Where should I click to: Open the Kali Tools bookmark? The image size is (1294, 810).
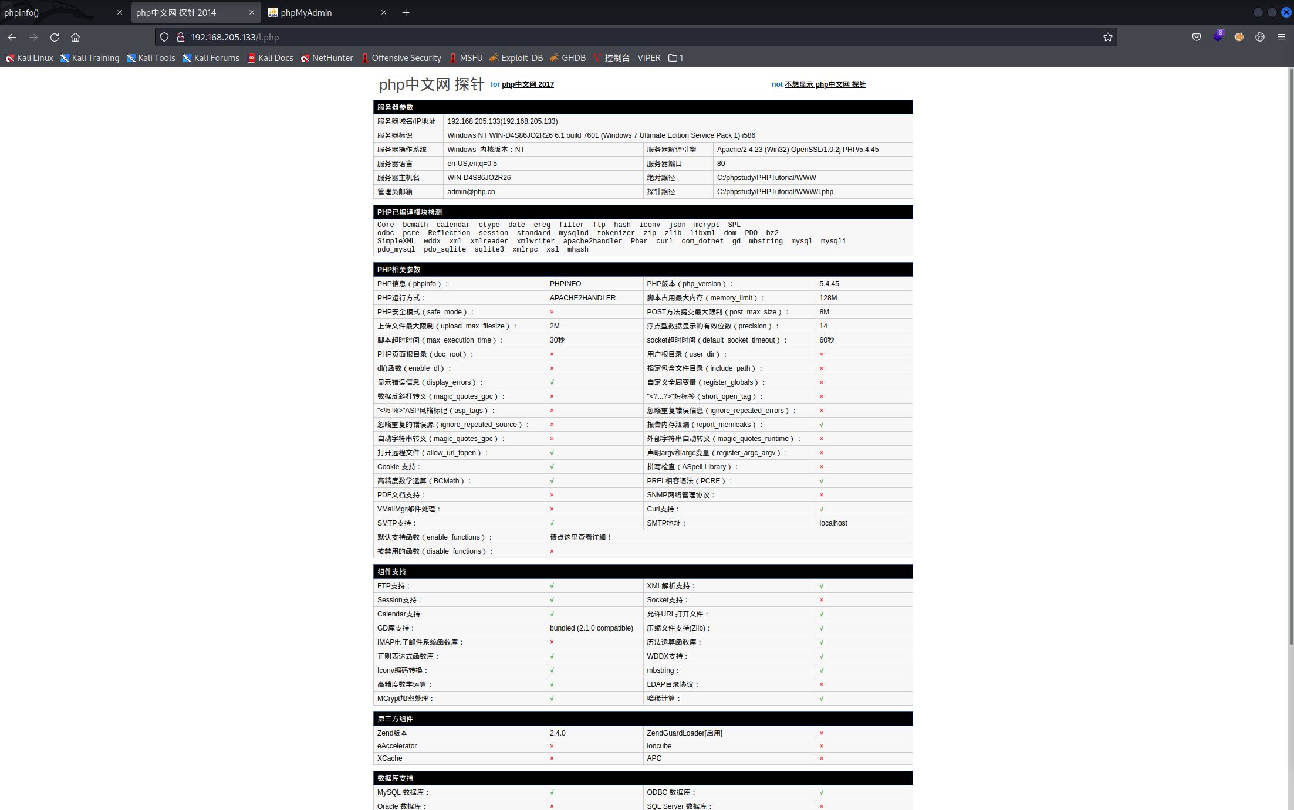pos(151,57)
